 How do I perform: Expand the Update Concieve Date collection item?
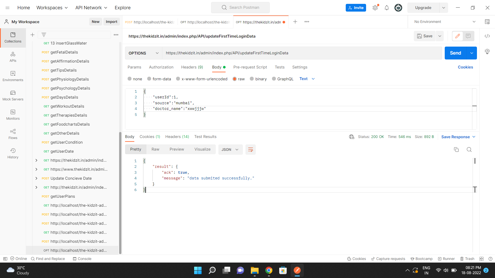click(x=36, y=178)
